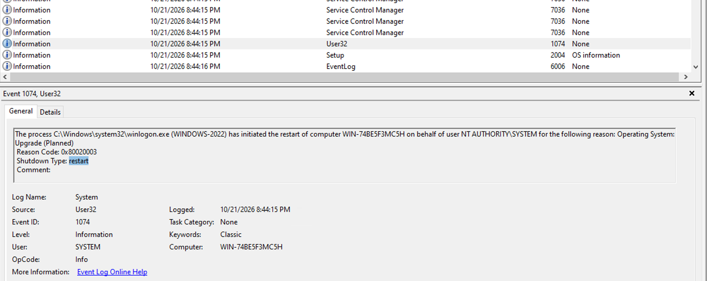Switch to the Details tab
The height and width of the screenshot is (281, 708).
click(x=50, y=112)
